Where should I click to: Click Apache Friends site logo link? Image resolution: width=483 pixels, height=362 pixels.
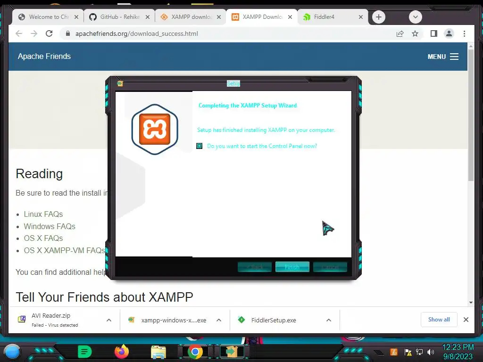click(x=44, y=57)
